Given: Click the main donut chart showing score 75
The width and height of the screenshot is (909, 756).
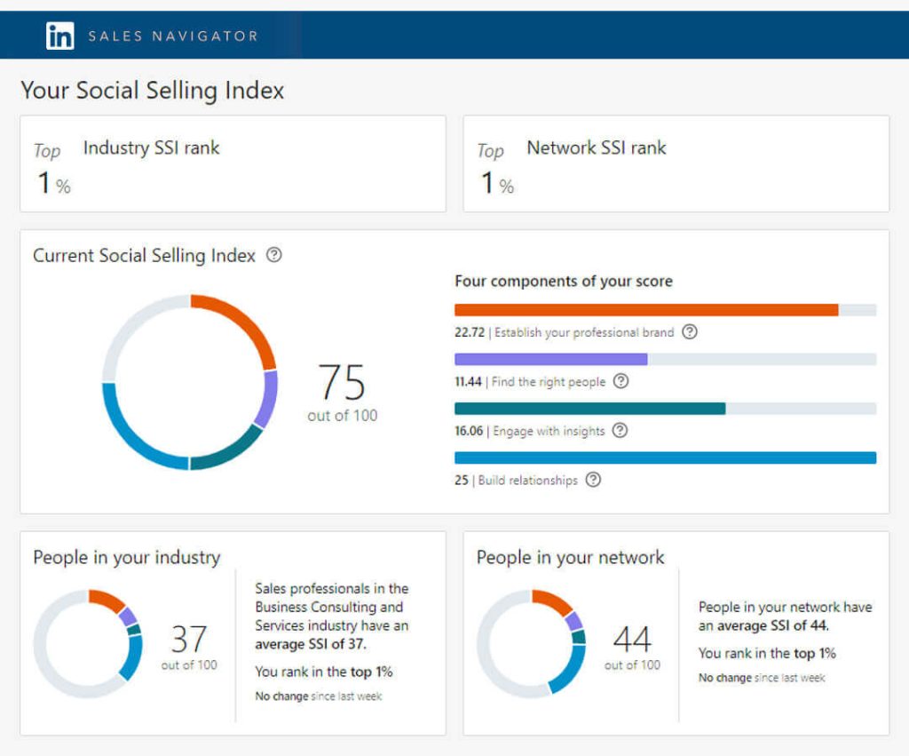Looking at the screenshot, I should tap(190, 382).
